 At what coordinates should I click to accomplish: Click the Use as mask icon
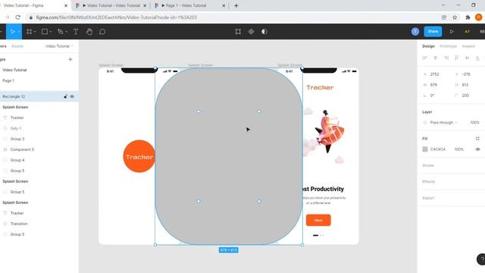coord(264,32)
